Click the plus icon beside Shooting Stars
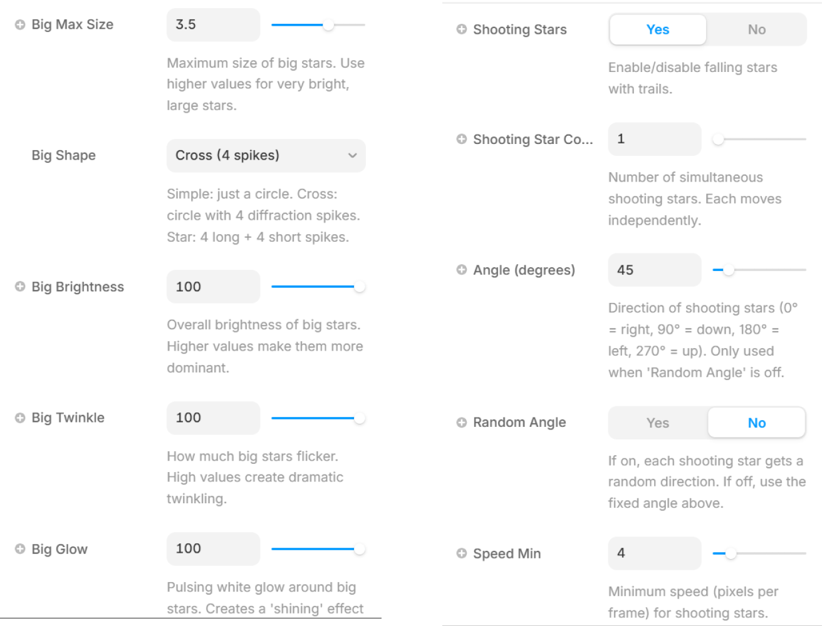 coord(462,29)
